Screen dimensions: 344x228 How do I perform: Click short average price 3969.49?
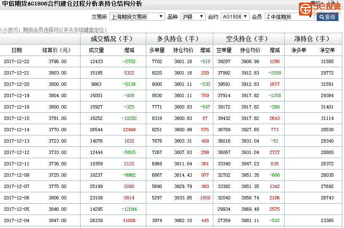250,209
